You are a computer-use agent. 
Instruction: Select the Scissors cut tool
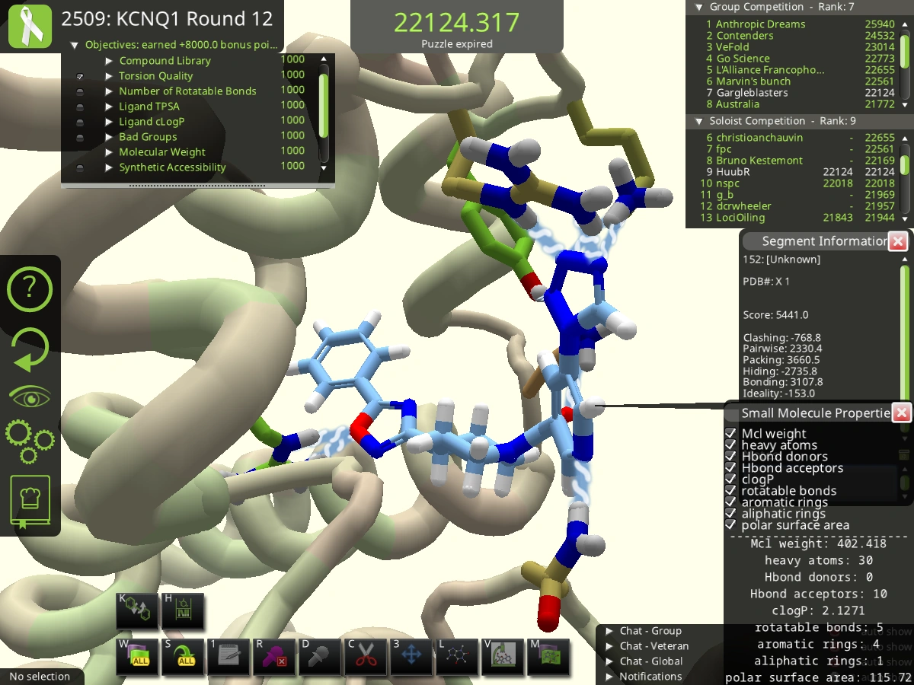tap(365, 656)
